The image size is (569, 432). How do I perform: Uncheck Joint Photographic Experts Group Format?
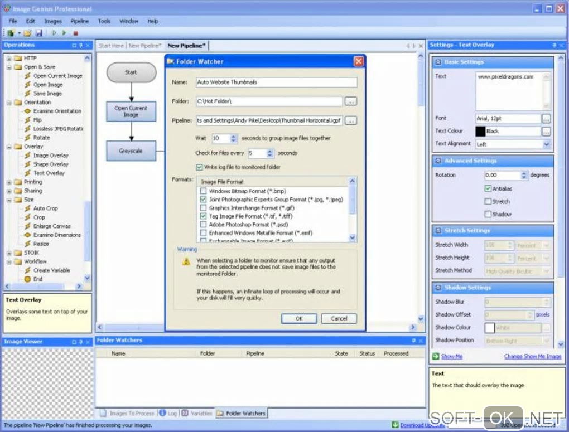coord(203,199)
